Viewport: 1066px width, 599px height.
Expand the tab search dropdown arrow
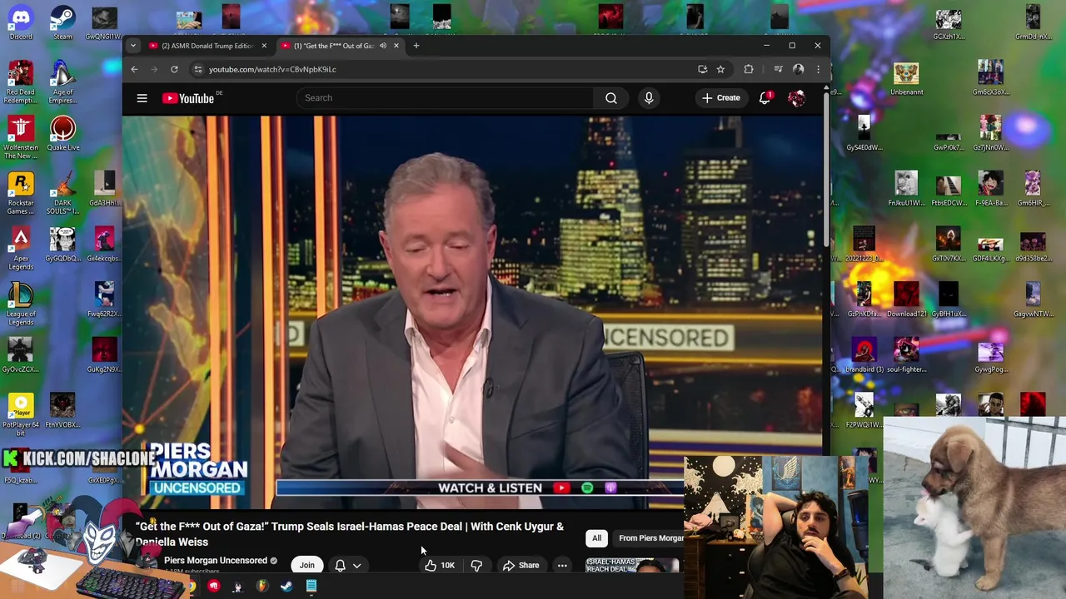coord(133,46)
